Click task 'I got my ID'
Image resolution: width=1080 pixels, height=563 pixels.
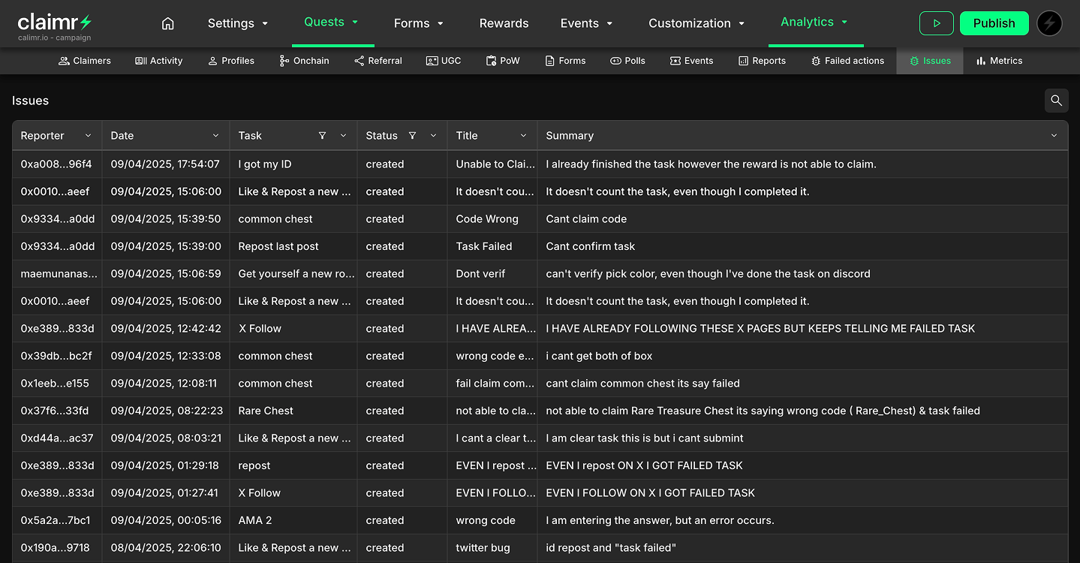(x=265, y=164)
